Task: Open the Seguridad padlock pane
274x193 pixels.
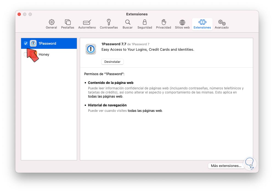Action: (x=145, y=24)
